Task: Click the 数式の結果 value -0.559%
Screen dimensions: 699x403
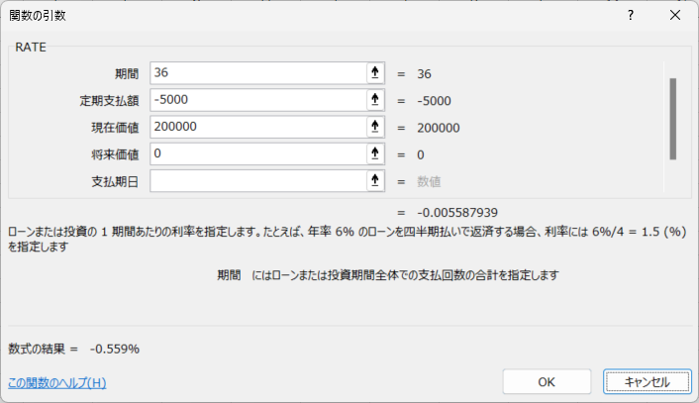Action: pos(114,349)
